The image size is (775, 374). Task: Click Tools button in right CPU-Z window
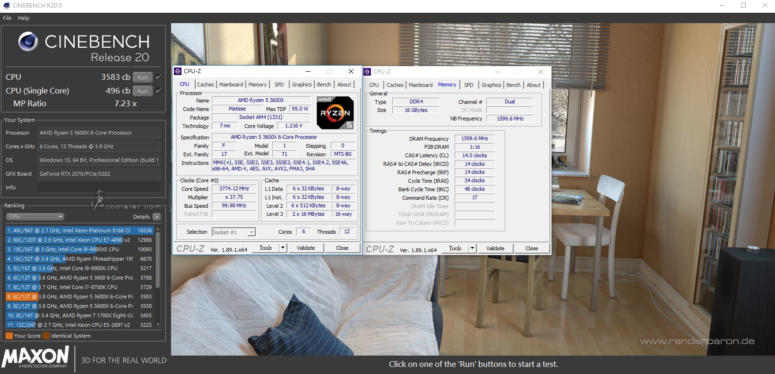pyautogui.click(x=455, y=248)
